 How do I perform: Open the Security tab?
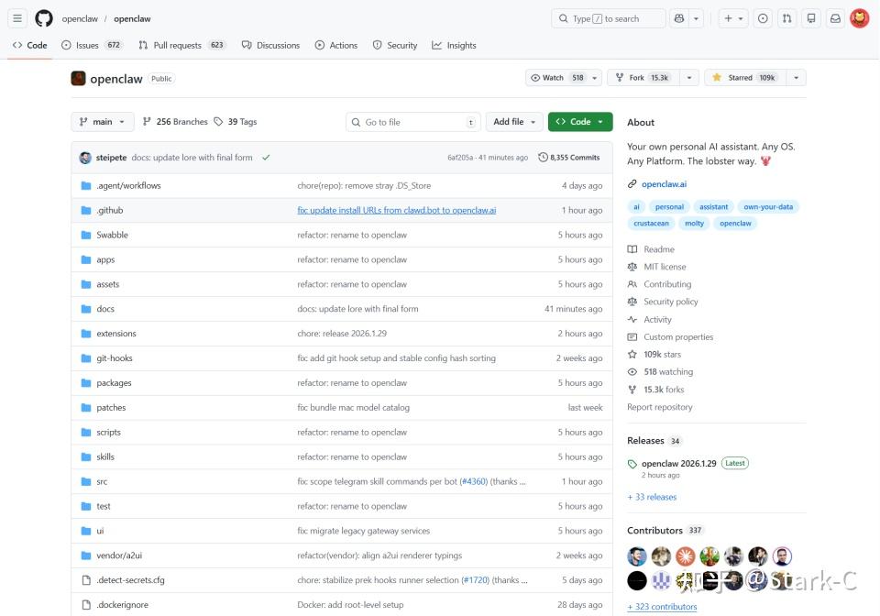coord(395,46)
